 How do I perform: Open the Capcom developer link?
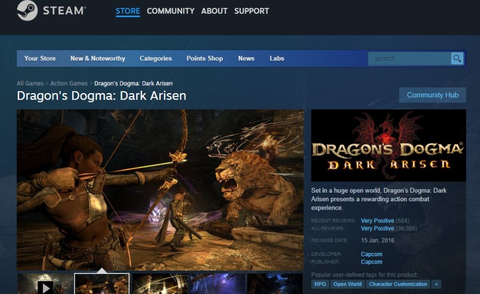pyautogui.click(x=371, y=254)
